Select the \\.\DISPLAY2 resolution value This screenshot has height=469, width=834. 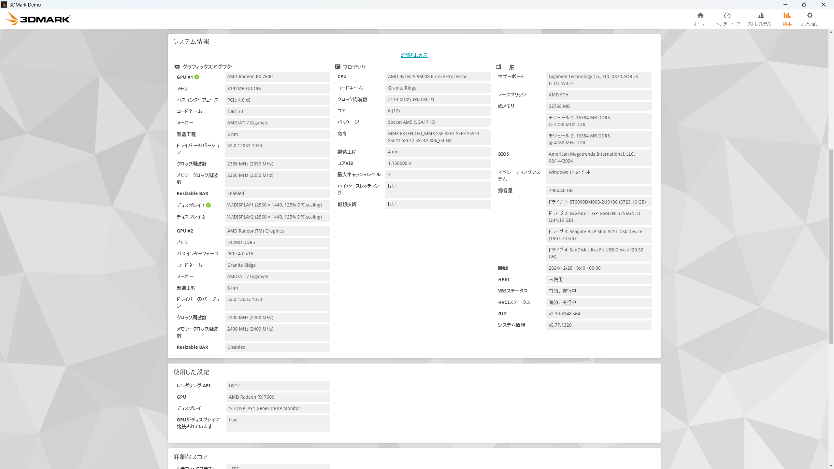coord(277,217)
